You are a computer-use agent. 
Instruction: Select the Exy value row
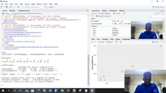click(x=111, y=33)
